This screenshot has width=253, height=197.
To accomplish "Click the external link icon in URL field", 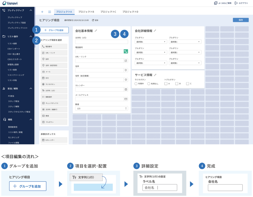I will point(126,61).
